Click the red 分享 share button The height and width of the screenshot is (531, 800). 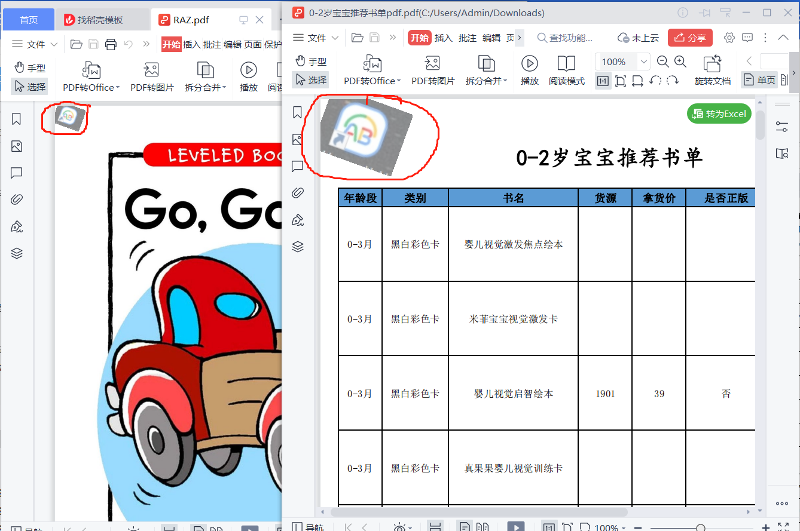click(x=690, y=37)
